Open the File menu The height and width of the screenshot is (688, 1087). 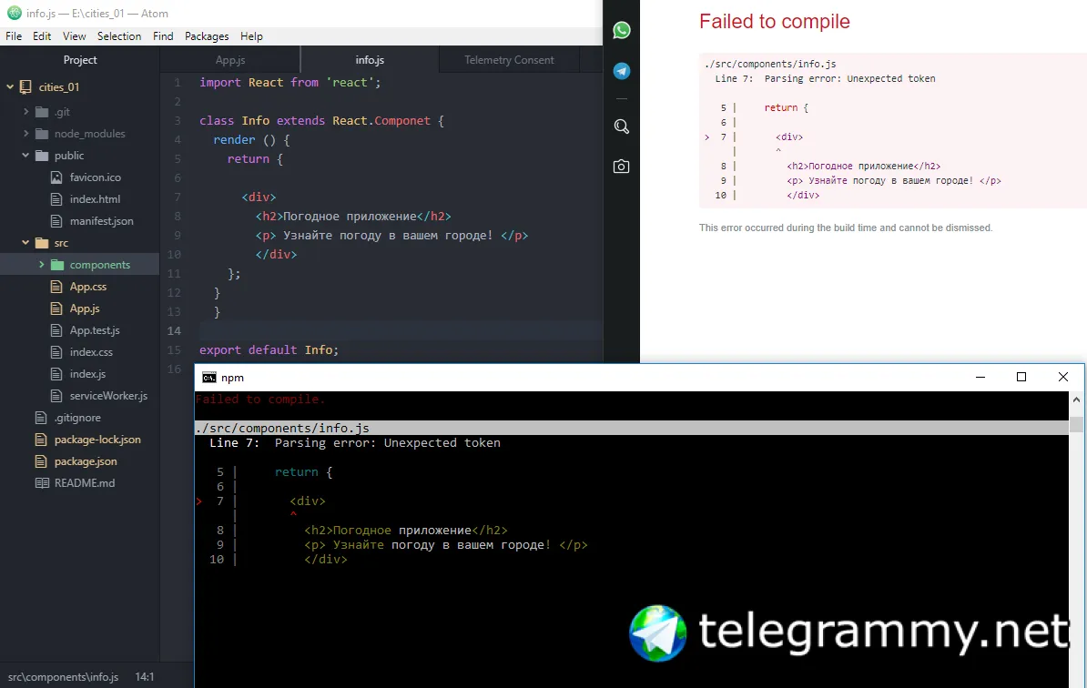14,36
